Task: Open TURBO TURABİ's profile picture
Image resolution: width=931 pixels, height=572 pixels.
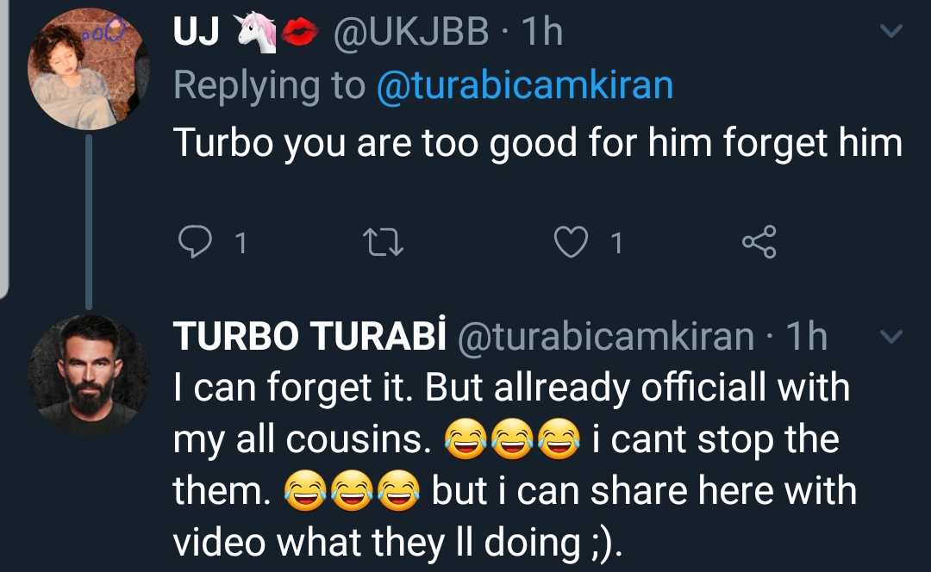Action: tap(88, 375)
